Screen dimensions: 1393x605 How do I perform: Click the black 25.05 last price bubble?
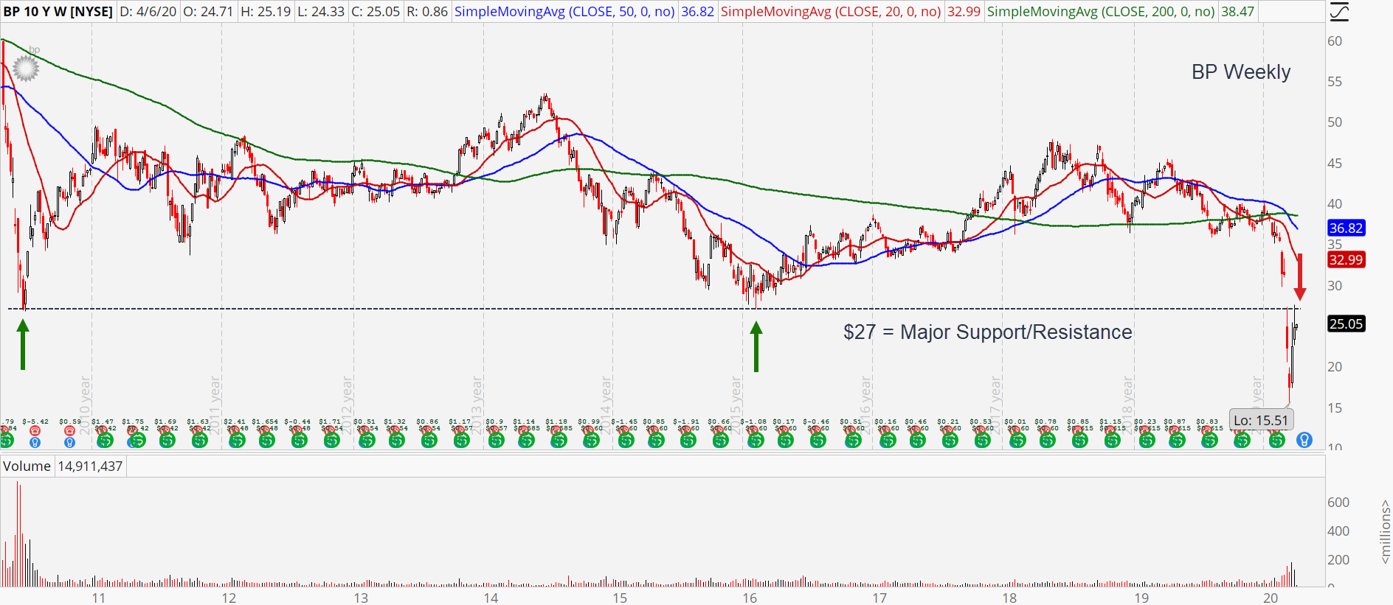(1347, 324)
